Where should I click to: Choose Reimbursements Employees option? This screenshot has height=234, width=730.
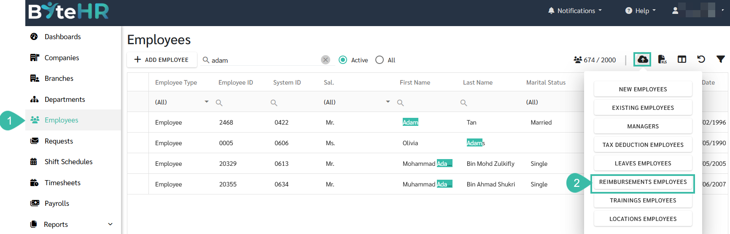point(643,182)
